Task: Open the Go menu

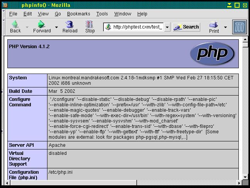Action: [58, 14]
